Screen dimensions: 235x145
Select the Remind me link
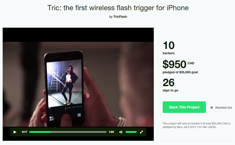(224, 108)
